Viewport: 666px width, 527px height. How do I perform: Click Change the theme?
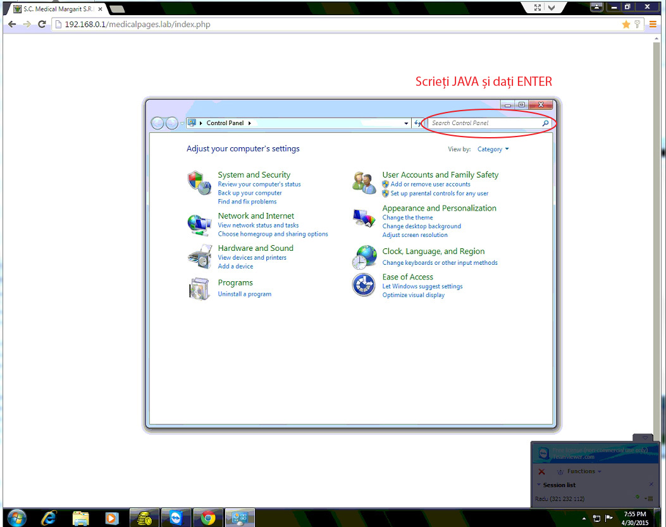(x=407, y=217)
